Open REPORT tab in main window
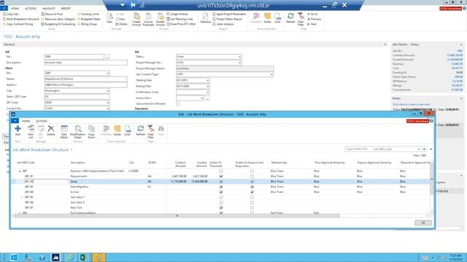 click(66, 8)
